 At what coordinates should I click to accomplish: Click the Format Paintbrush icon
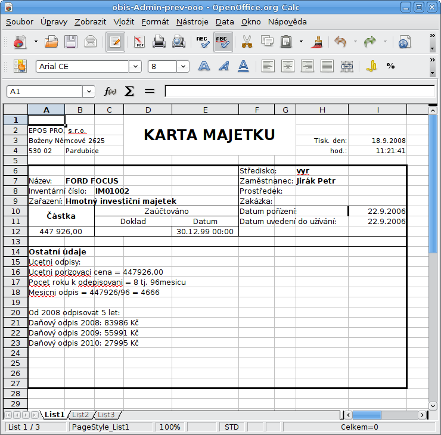318,42
